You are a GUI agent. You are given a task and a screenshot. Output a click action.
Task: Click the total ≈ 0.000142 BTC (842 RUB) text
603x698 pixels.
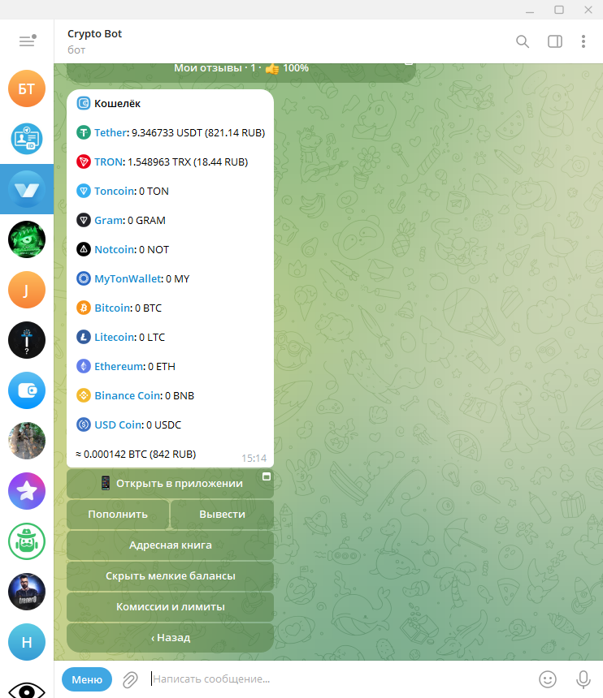(136, 454)
